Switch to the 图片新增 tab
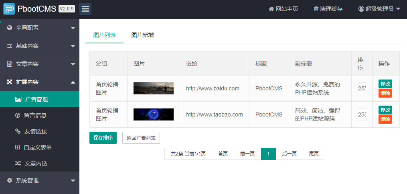Screen dimensions: 407x194 click(x=142, y=35)
